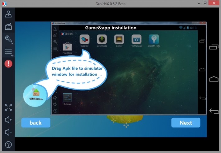This screenshot has width=221, height=153.
Task: Click the small back arrow inside tutorial image
Action: [x=202, y=98]
